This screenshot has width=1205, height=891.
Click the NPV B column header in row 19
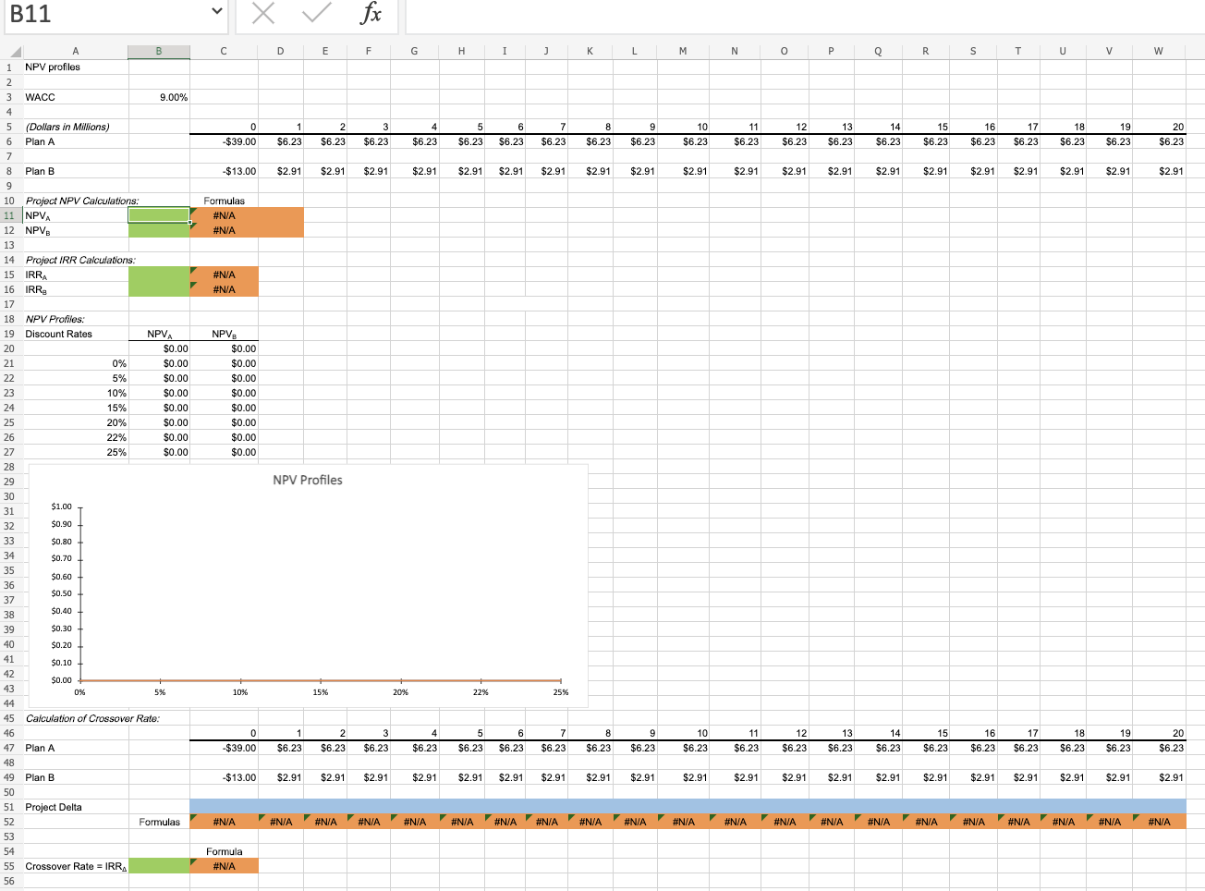click(225, 334)
